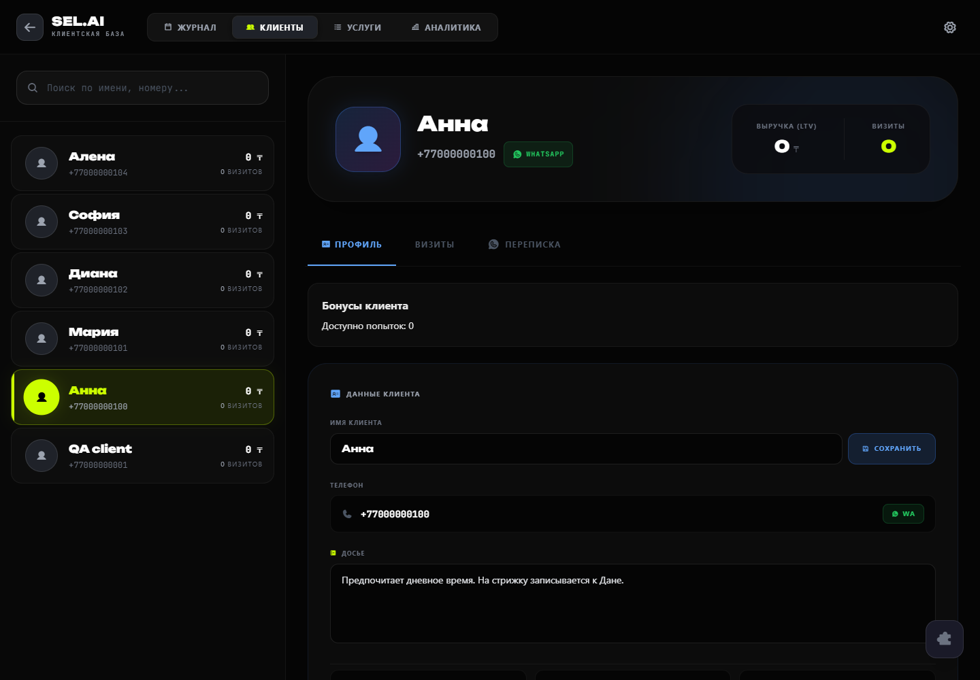Select client Диана in the list
This screenshot has width=980, height=680.
click(x=142, y=280)
